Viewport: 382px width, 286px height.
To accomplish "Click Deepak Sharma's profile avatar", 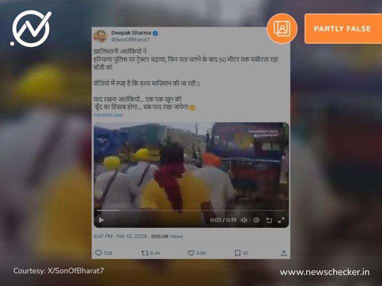I will (100, 36).
